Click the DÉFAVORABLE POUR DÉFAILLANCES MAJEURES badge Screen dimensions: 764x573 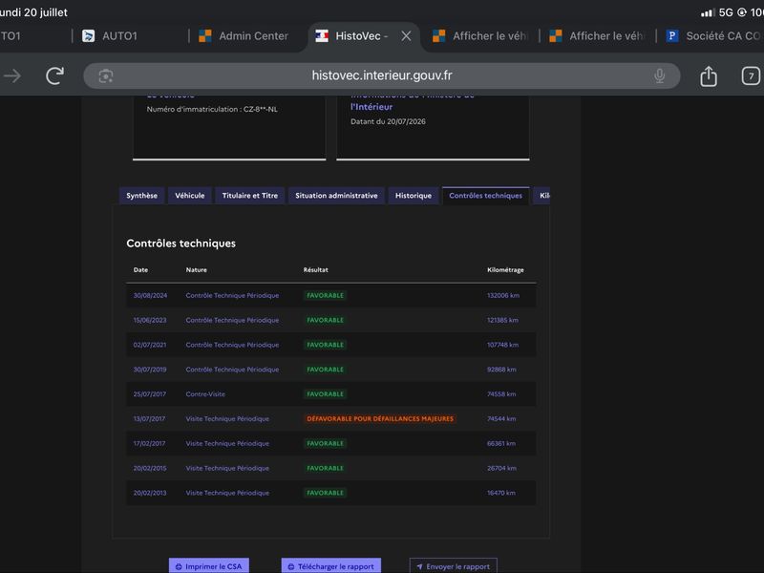[x=380, y=418]
